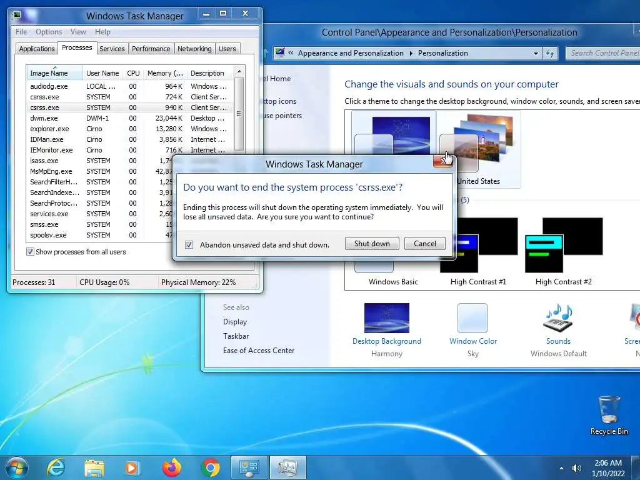
Task: Open the Help menu in Task Manager
Action: click(102, 31)
